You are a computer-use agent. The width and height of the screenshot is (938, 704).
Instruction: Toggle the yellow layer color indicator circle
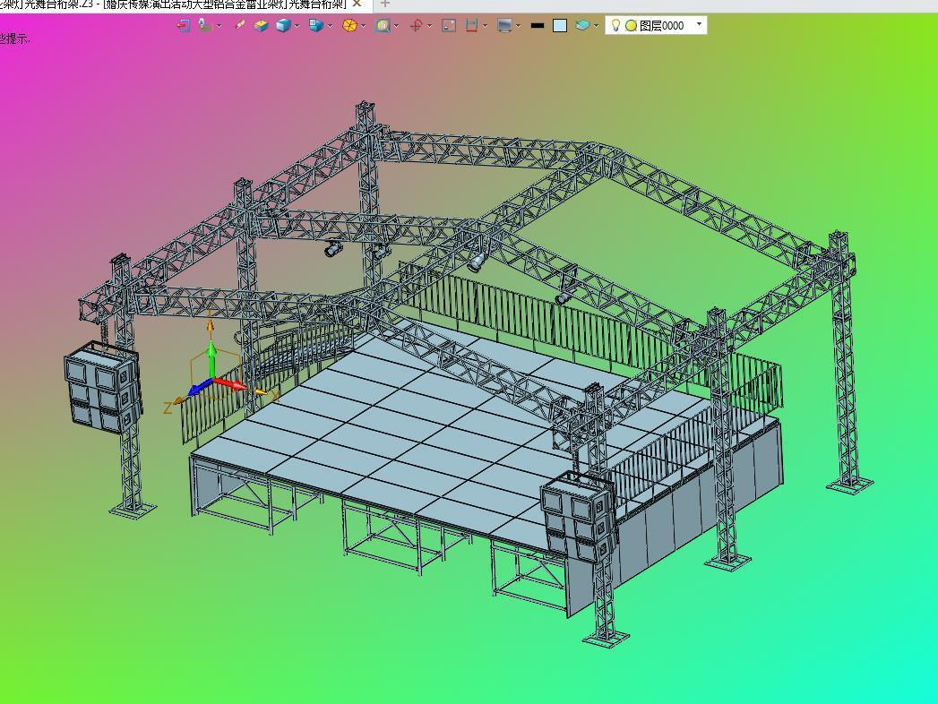pos(632,25)
